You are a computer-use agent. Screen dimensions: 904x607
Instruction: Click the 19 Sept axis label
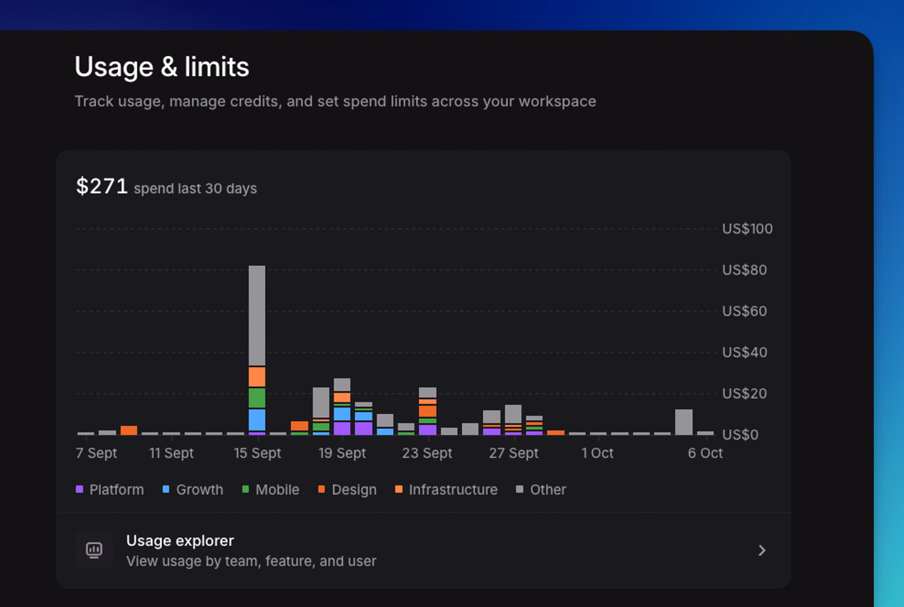click(x=342, y=453)
